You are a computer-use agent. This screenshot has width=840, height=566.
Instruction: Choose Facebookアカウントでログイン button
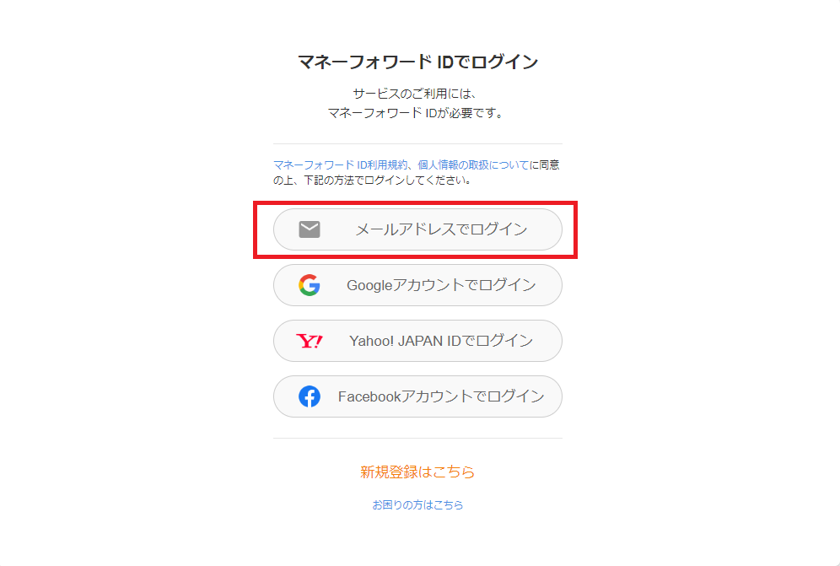point(417,396)
